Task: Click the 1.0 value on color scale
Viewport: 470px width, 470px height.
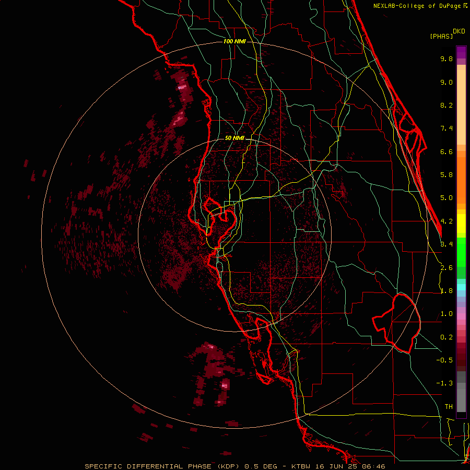Action: pos(446,314)
